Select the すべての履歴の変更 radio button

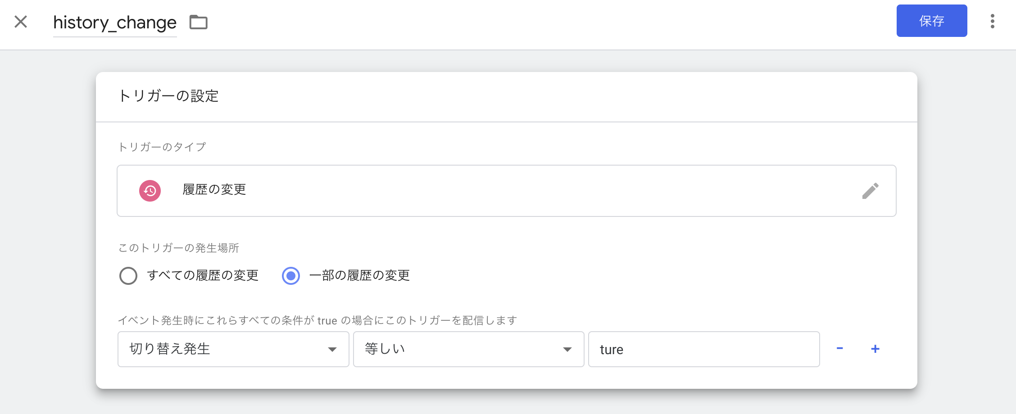128,276
